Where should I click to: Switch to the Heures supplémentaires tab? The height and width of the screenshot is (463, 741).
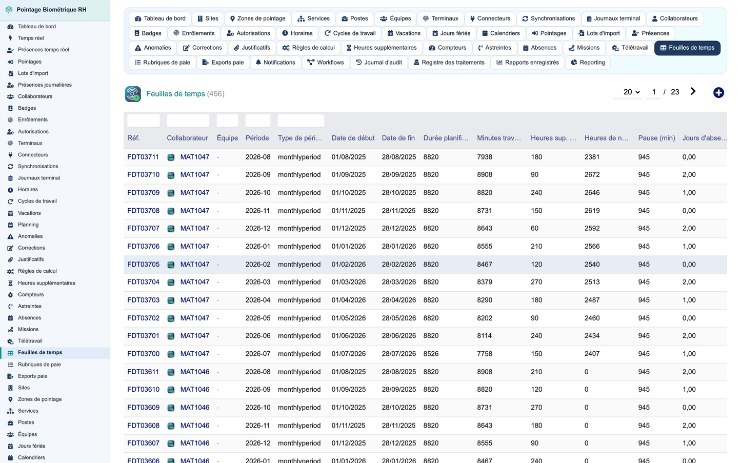pyautogui.click(x=382, y=48)
